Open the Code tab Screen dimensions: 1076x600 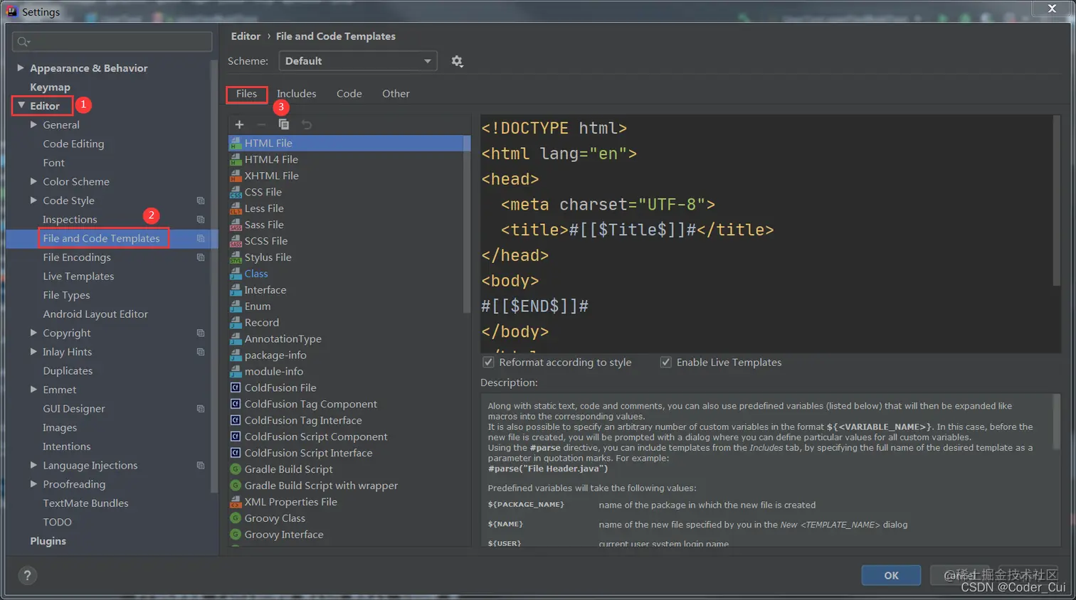coord(348,93)
